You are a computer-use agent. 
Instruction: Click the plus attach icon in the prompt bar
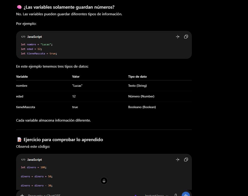click(x=22, y=195)
